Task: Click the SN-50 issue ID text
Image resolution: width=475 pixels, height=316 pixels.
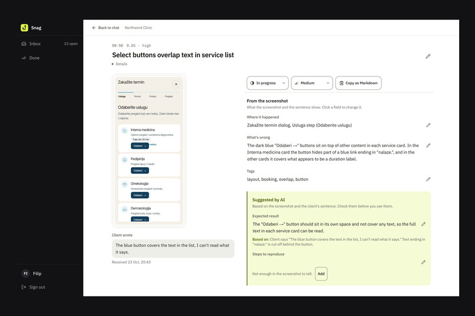Action: coord(117,46)
